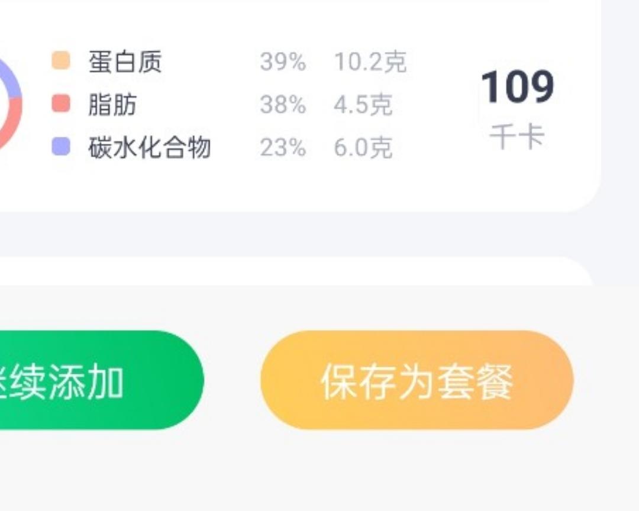Screen dimensions: 639x511
Task: Tap the 6.0克 carbohydrate amount
Action: (363, 147)
